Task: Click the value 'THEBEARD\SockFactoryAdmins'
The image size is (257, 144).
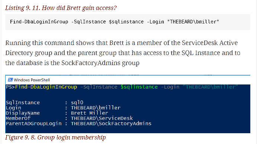Action: pyautogui.click(x=111, y=124)
